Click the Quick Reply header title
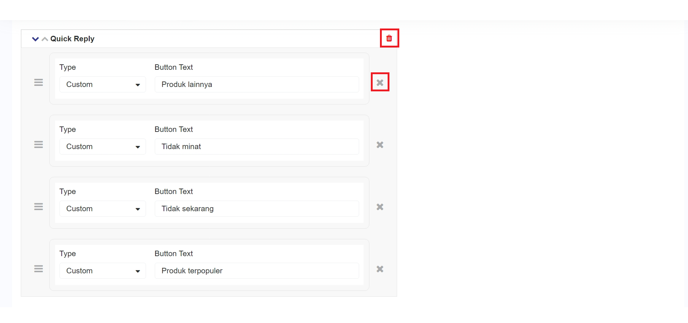688x323 pixels. pos(72,39)
